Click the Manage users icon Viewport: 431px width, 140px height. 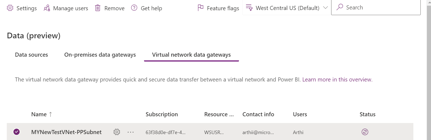tap(47, 8)
